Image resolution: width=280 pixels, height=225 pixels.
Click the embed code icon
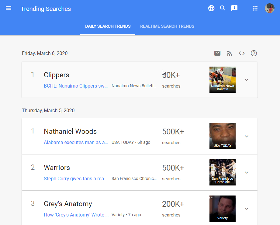click(x=242, y=54)
